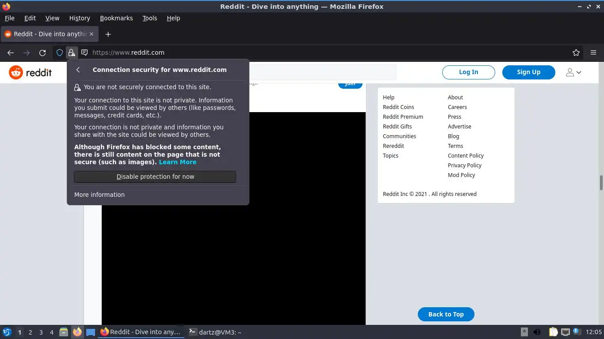The image size is (604, 339).
Task: Open the Press link
Action: pyautogui.click(x=455, y=117)
